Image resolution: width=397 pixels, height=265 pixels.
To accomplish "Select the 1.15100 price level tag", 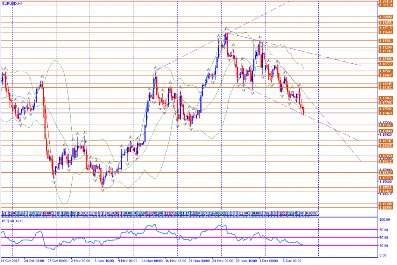I will (x=385, y=203).
